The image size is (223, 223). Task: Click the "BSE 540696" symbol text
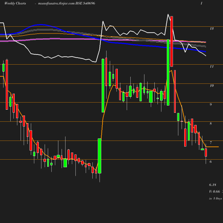(85, 3)
